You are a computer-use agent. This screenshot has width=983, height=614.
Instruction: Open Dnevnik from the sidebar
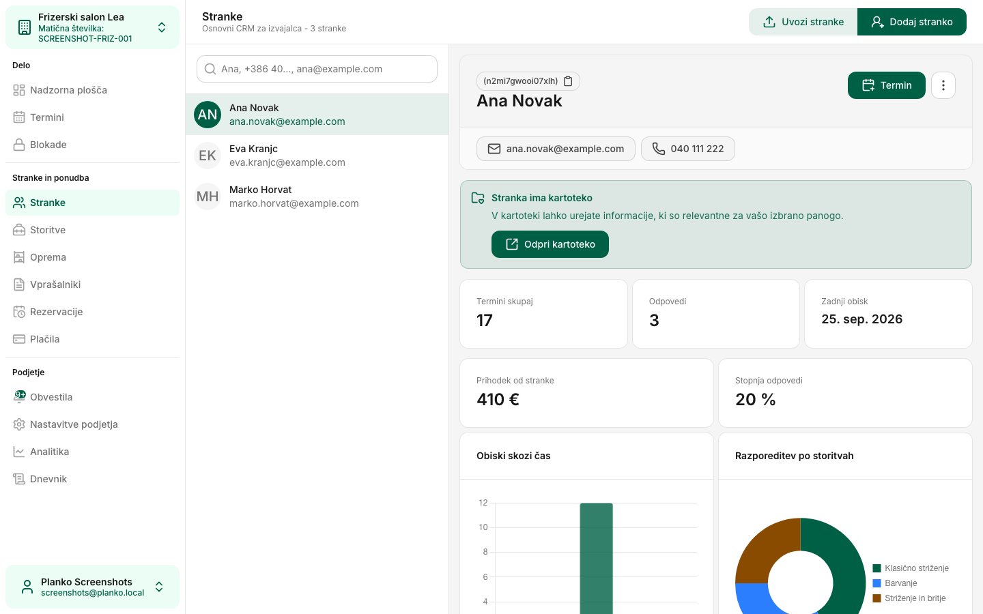(x=92, y=479)
